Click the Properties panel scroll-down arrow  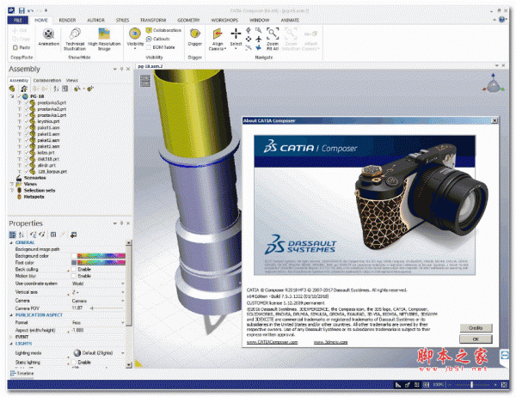coord(129,364)
